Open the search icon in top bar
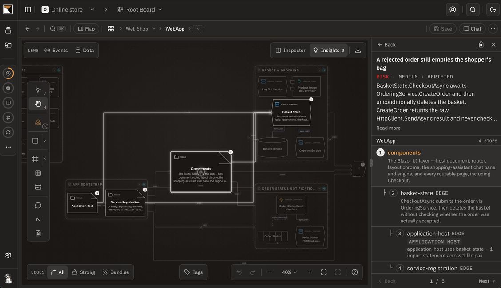Image resolution: width=501 pixels, height=288 pixels. (x=473, y=10)
